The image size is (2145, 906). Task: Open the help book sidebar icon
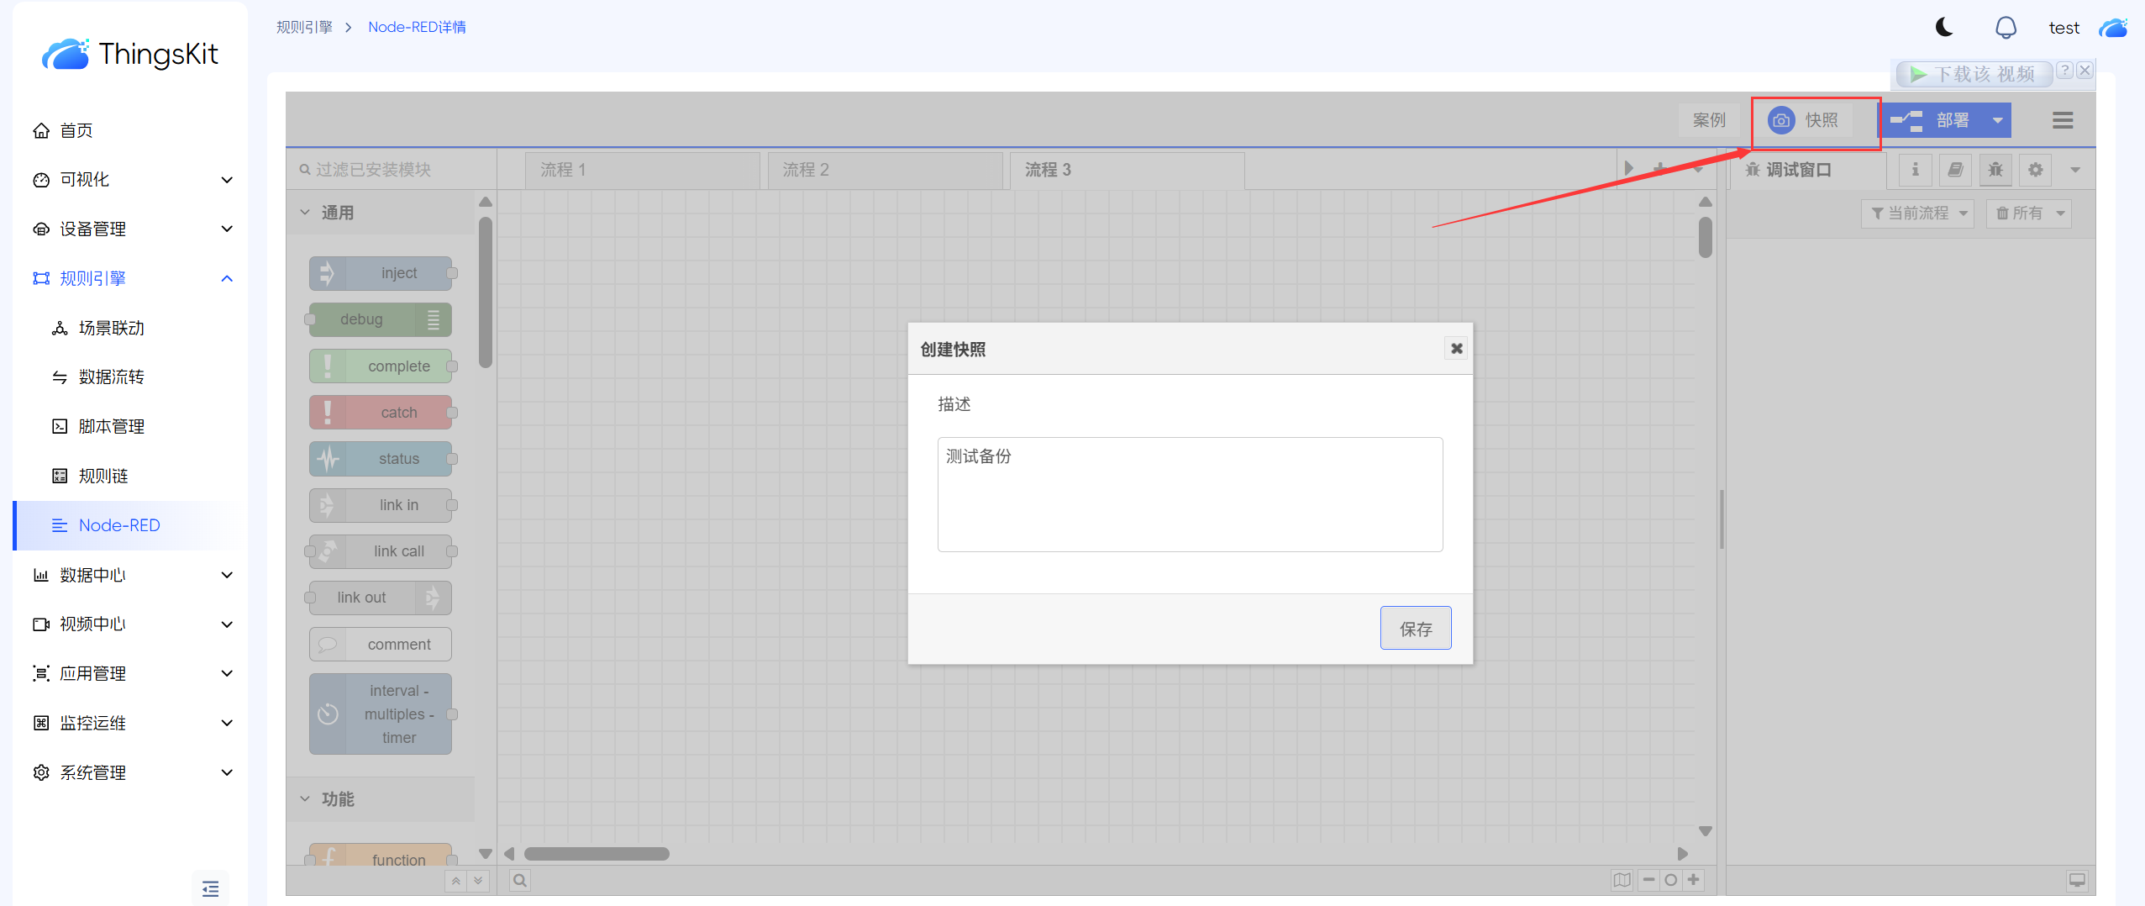1955,170
